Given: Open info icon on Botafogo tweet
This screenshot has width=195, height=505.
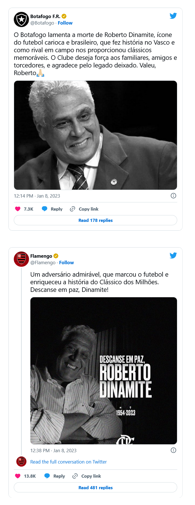Looking at the screenshot, I should (x=173, y=196).
